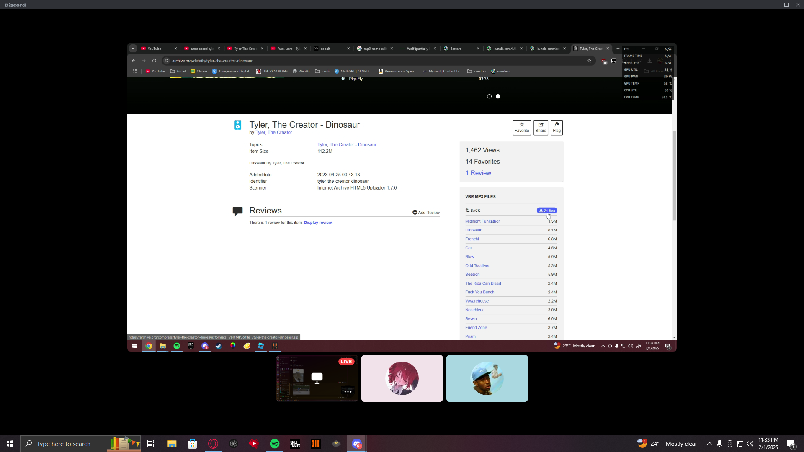Select the first carousel dot indicator
This screenshot has width=804, height=452.
pos(489,96)
